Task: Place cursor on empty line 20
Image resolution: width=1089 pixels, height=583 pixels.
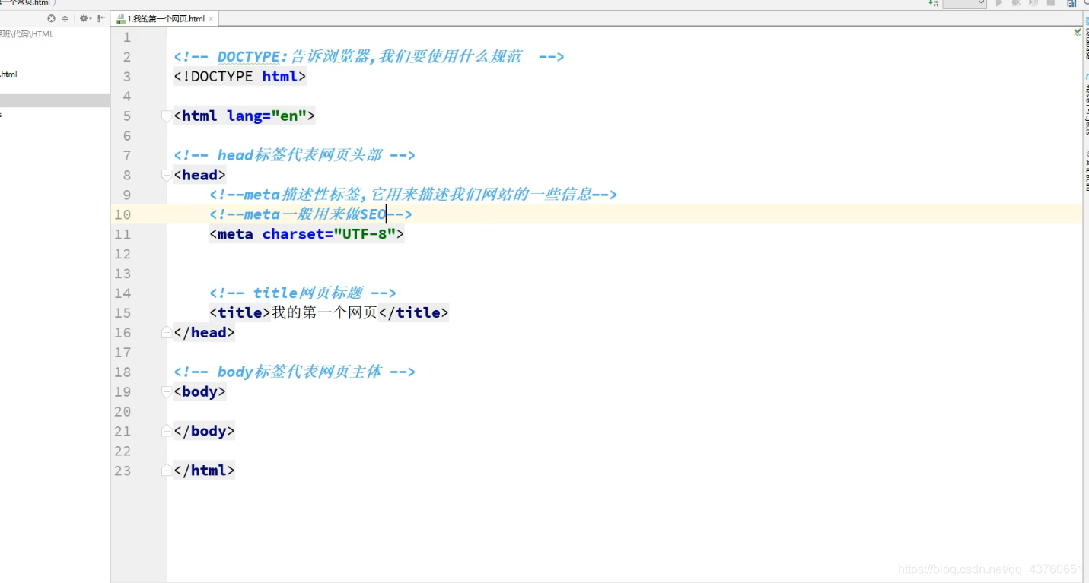Action: coord(624,412)
